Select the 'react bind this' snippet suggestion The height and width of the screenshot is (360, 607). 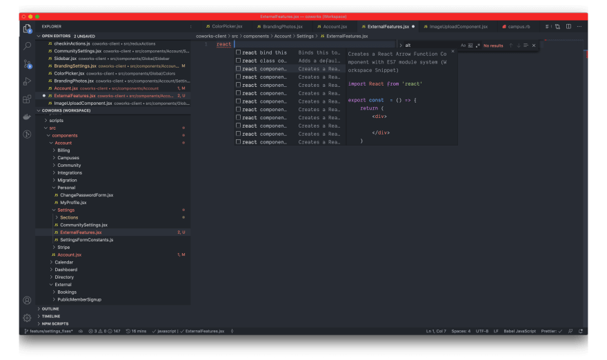289,52
